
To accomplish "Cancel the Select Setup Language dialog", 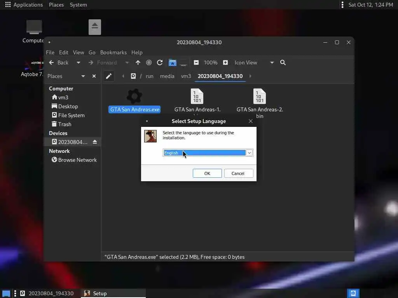I will tap(239, 173).
